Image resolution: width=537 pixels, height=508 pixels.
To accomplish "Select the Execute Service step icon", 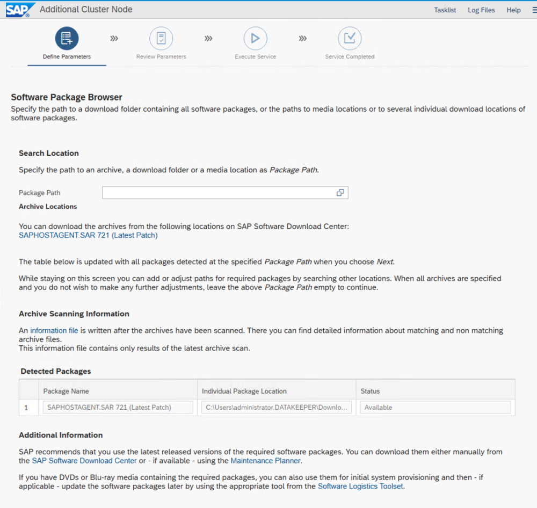I will tap(255, 38).
